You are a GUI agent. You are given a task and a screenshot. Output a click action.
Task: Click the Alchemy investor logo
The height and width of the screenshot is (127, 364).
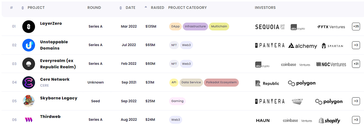pos(302,46)
